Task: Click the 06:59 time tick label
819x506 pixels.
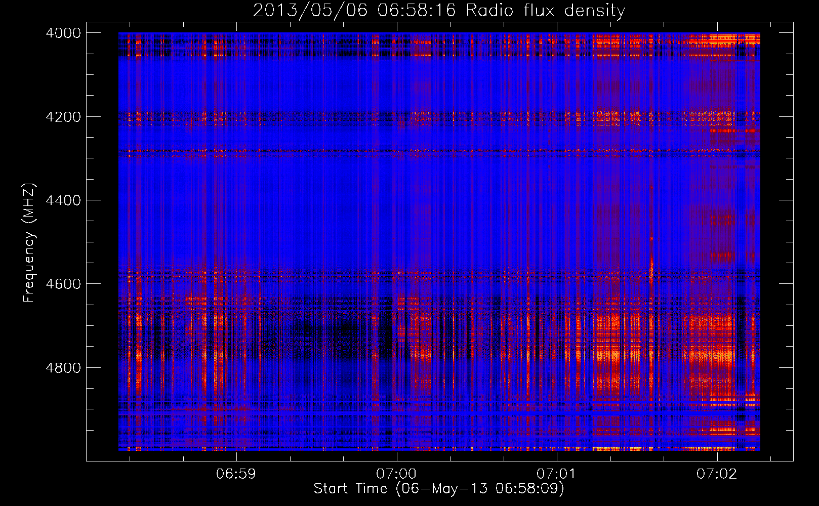Action: (x=236, y=474)
